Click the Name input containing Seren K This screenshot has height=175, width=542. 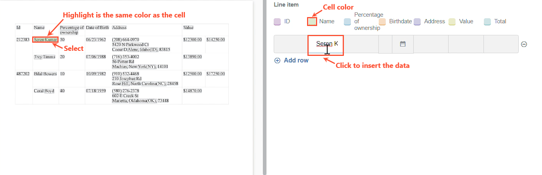[326, 44]
